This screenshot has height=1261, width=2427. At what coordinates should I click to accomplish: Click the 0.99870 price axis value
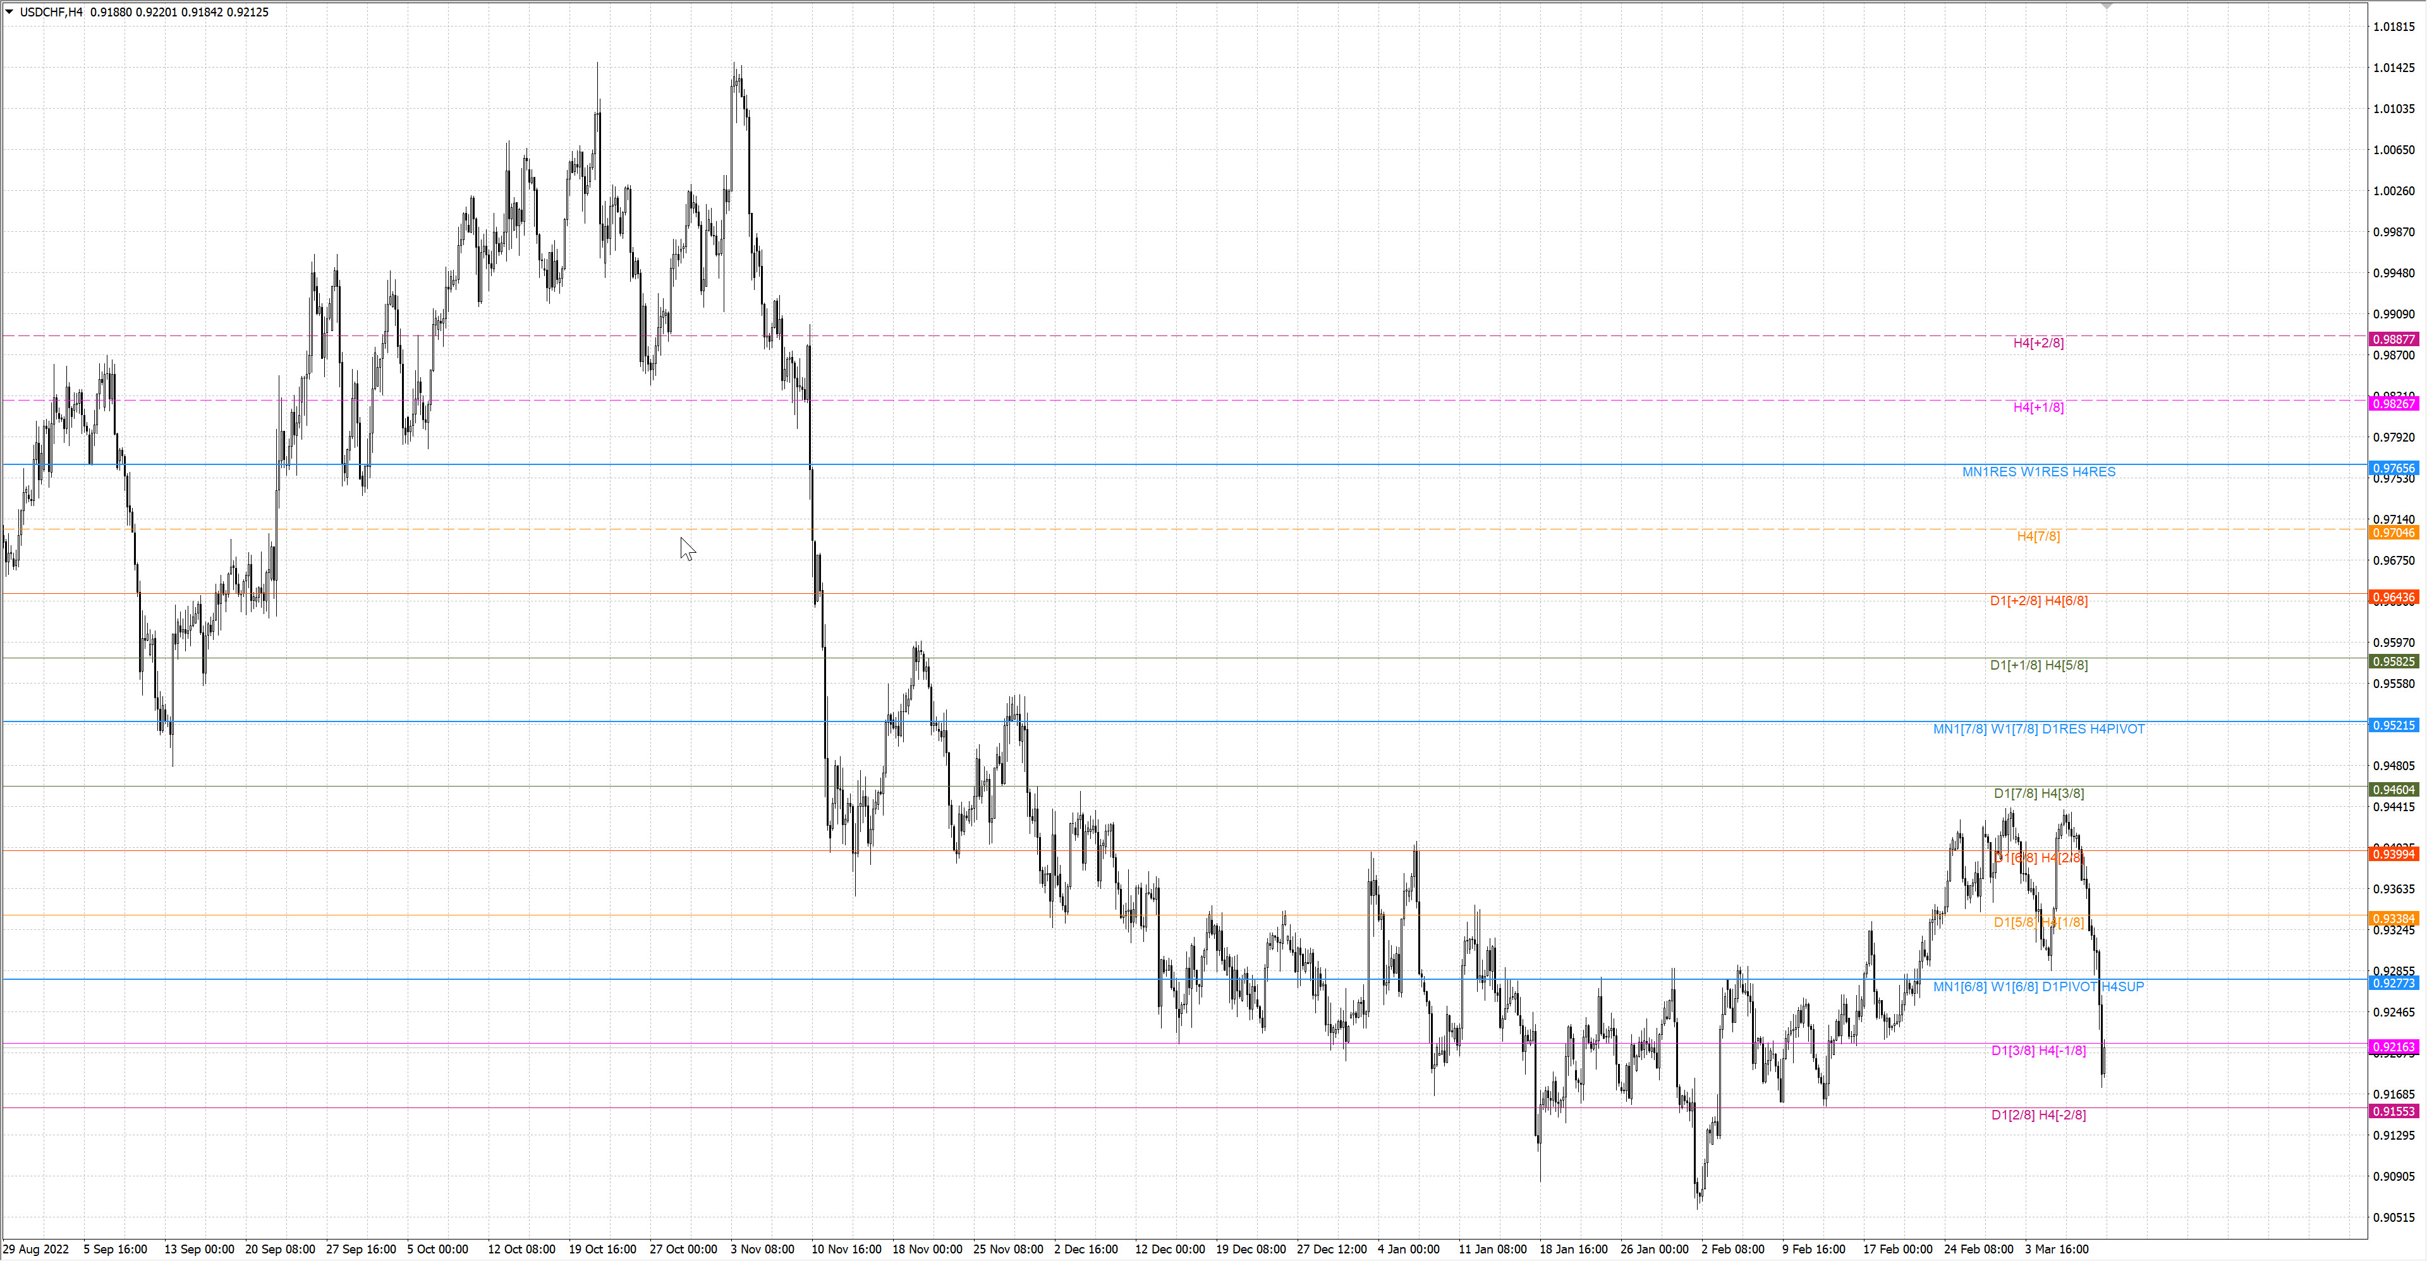click(2394, 232)
